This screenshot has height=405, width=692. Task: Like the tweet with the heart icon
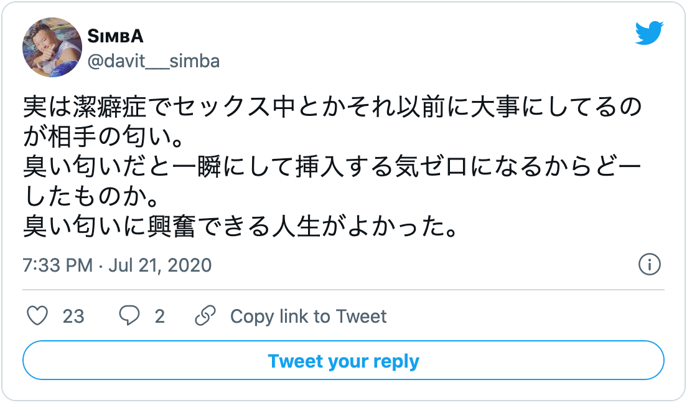point(37,316)
